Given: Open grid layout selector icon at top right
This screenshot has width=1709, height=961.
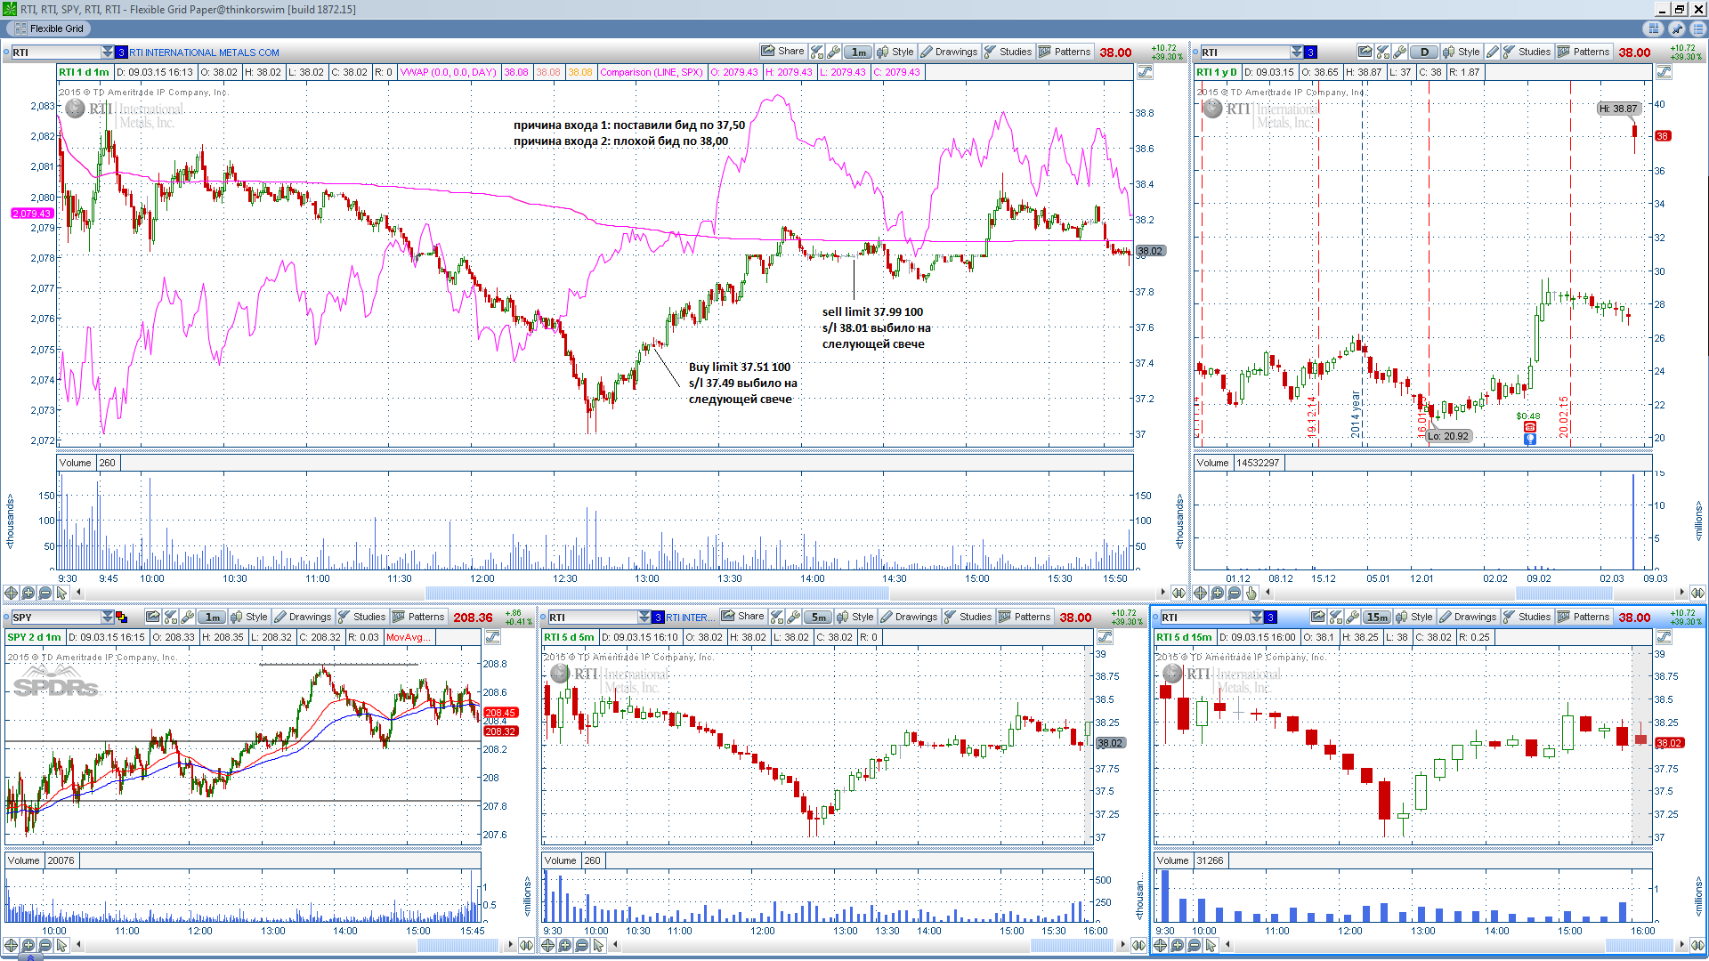Looking at the screenshot, I should pyautogui.click(x=1654, y=28).
